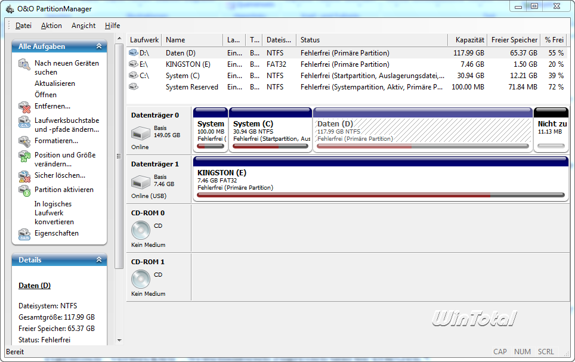This screenshot has height=362, width=575.
Task: Select the Nicht zu 11.13 MB block
Action: (551, 130)
